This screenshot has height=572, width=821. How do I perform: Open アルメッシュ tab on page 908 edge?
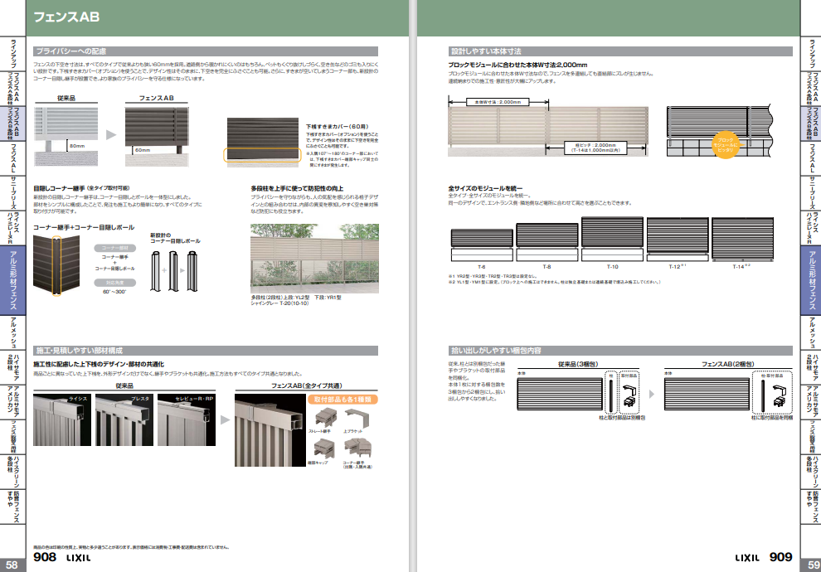(x=12, y=333)
